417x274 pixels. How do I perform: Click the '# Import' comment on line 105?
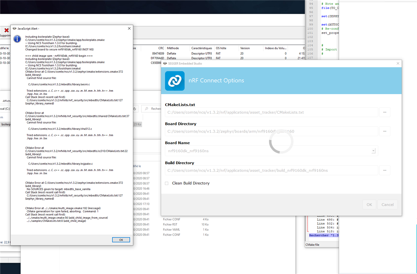[329, 49]
